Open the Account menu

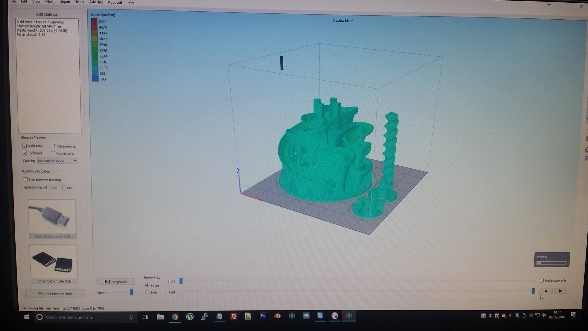point(115,2)
